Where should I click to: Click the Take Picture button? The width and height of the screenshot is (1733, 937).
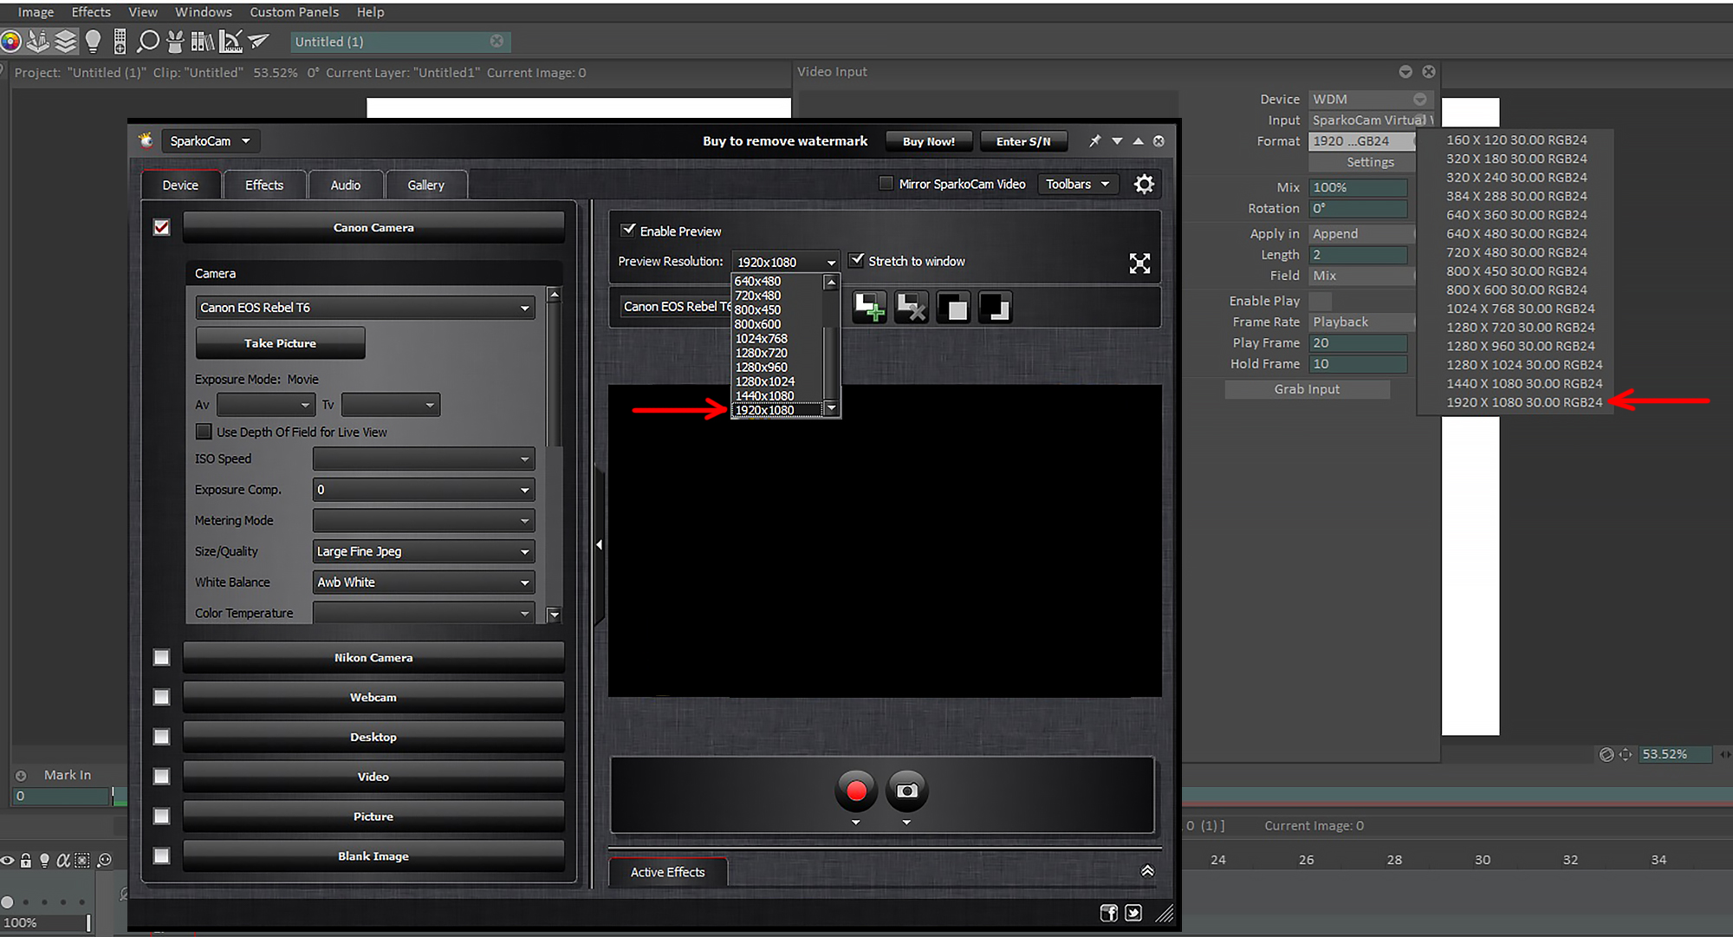pos(281,343)
